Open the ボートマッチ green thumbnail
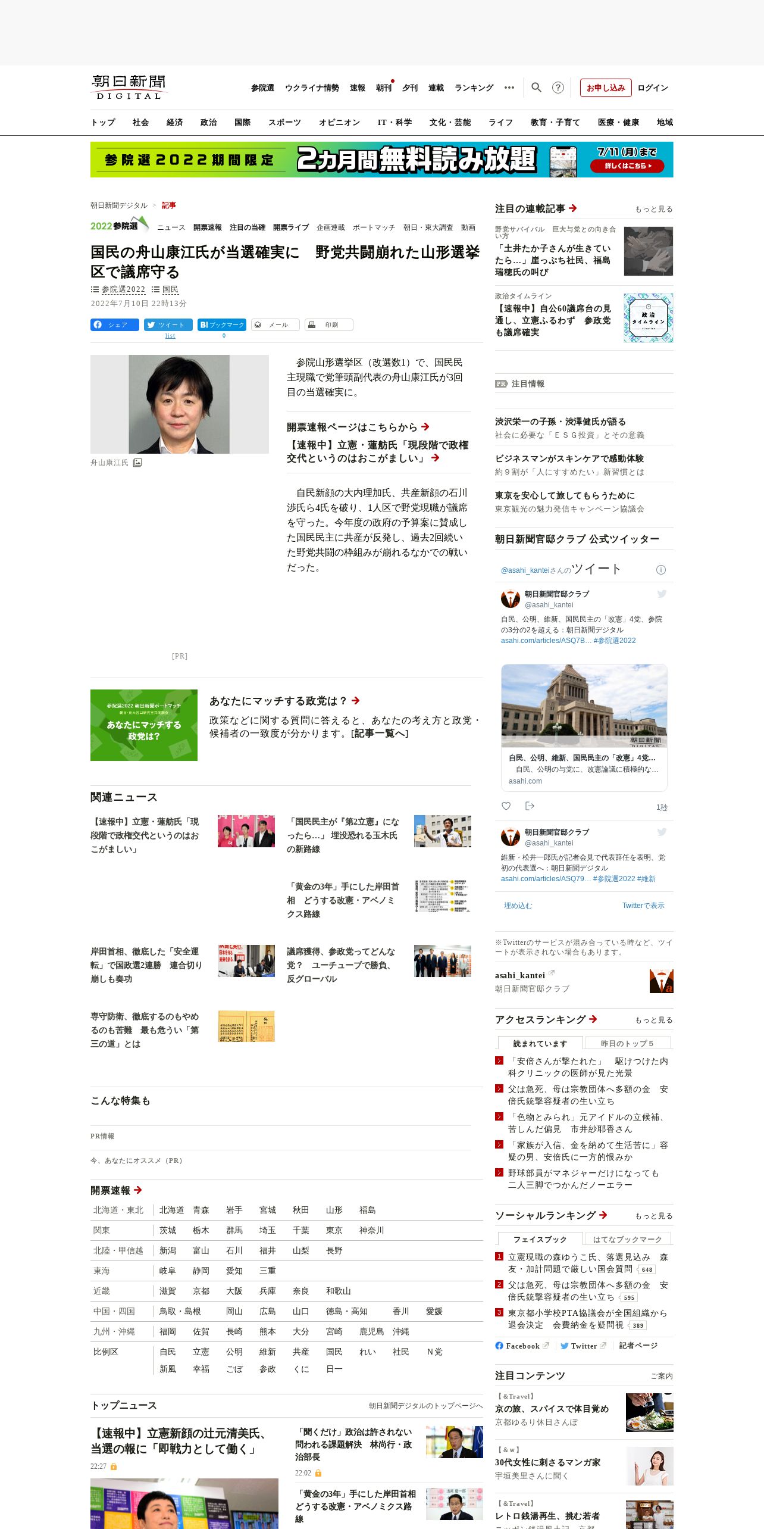 pos(144,725)
